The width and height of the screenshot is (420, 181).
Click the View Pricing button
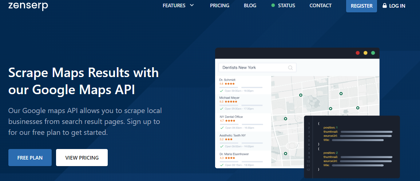82,157
